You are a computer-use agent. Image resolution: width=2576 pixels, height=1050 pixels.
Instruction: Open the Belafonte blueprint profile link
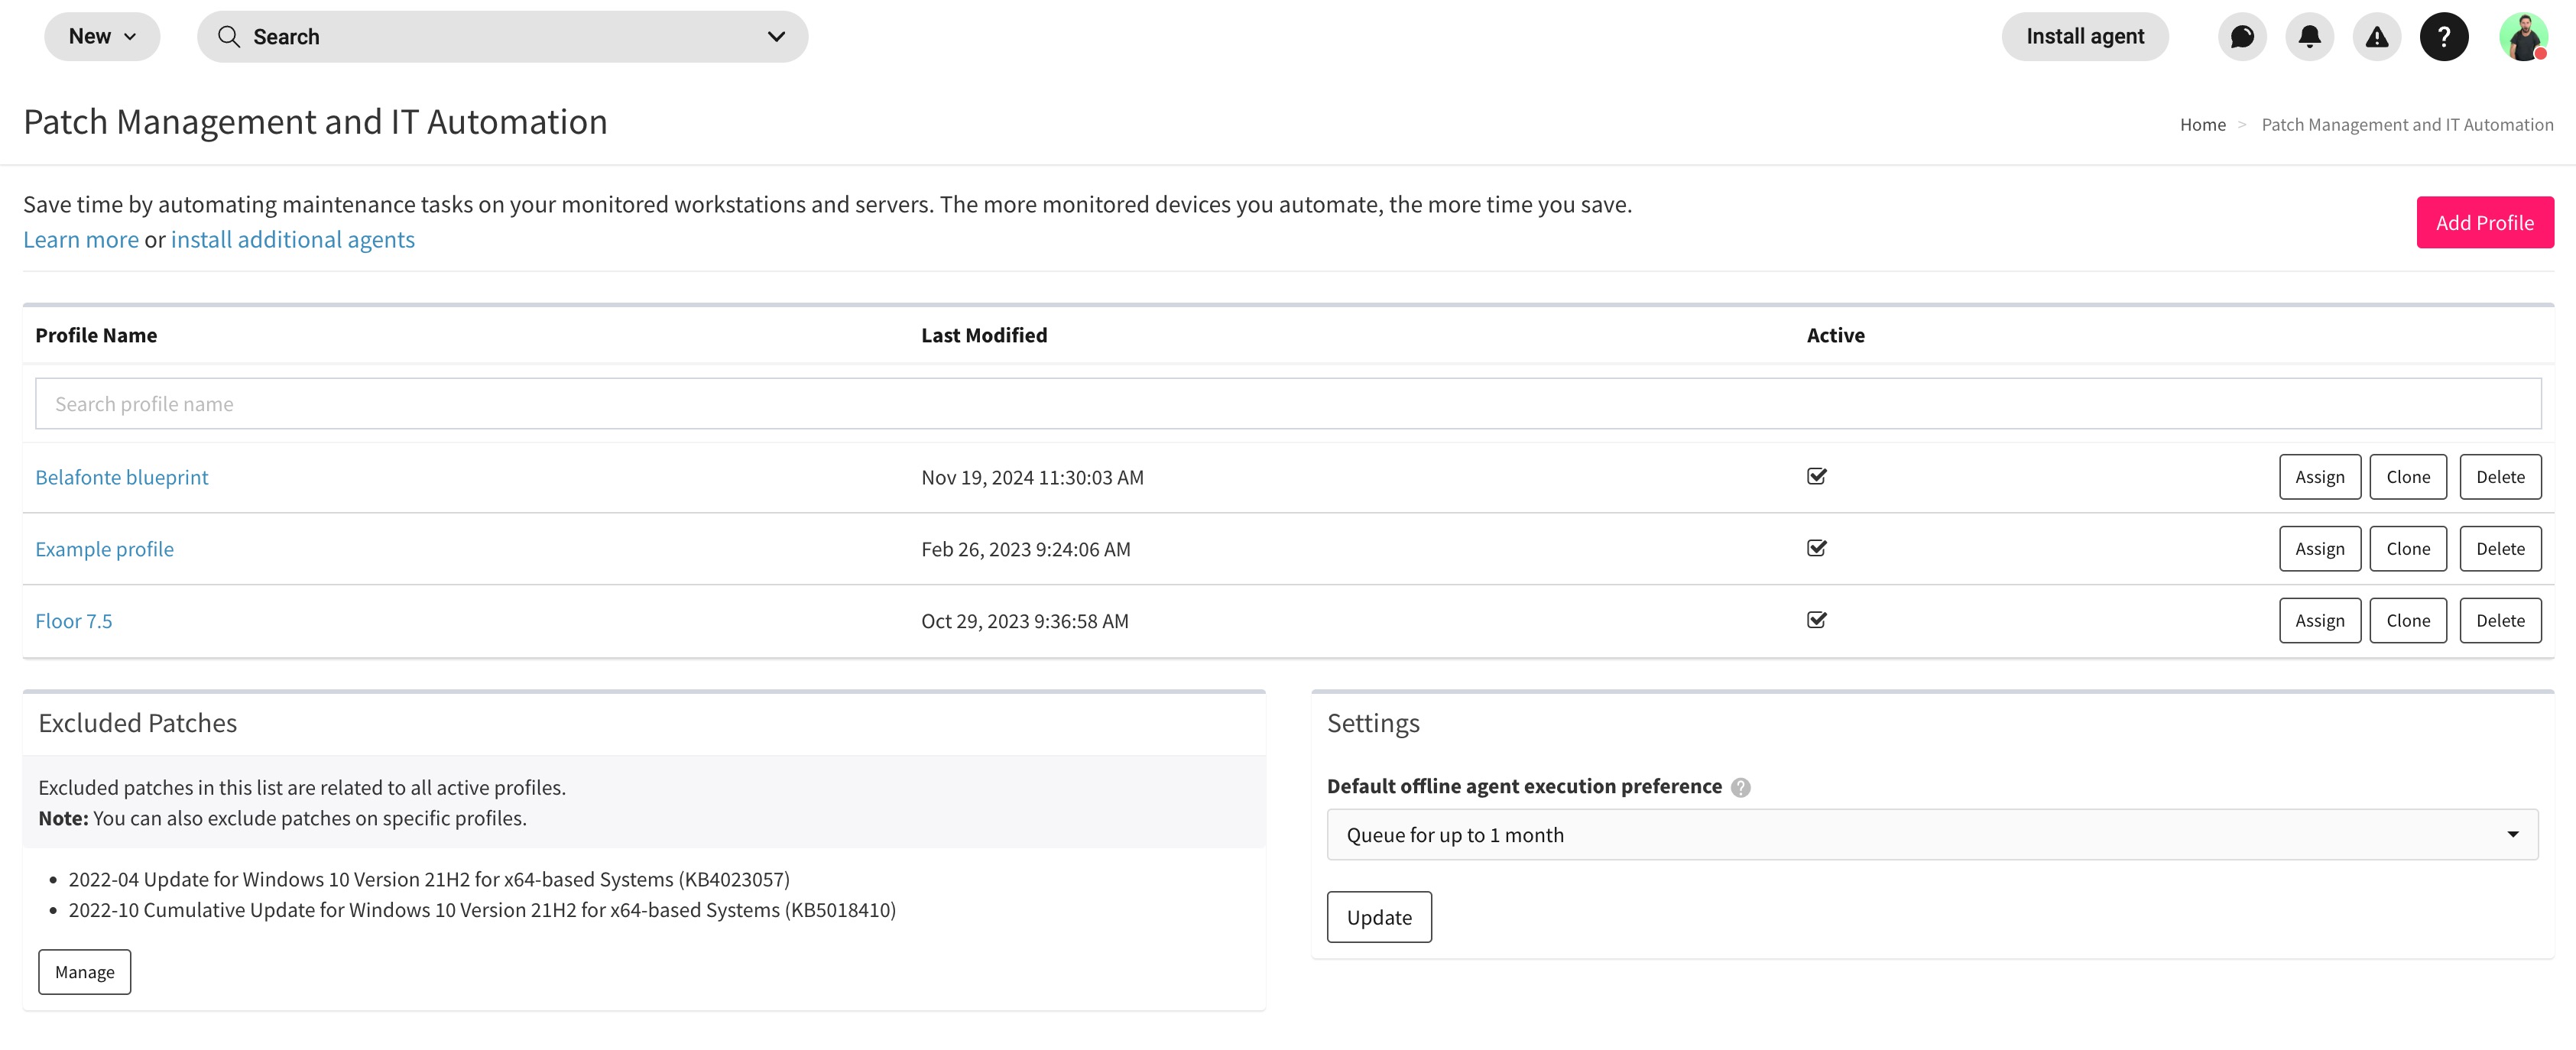tap(122, 477)
